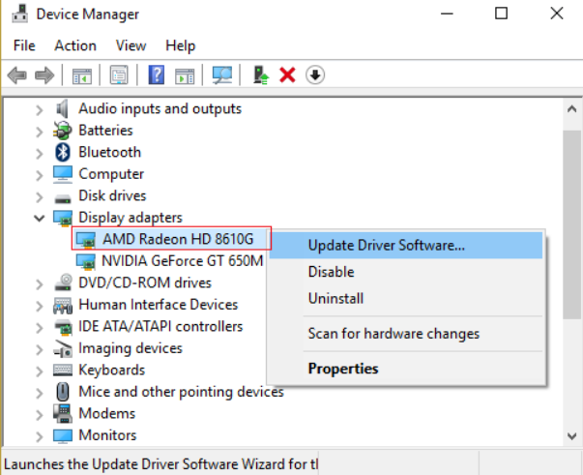The height and width of the screenshot is (475, 583).
Task: Expand the DVD/CD-ROM drives node
Action: [40, 283]
